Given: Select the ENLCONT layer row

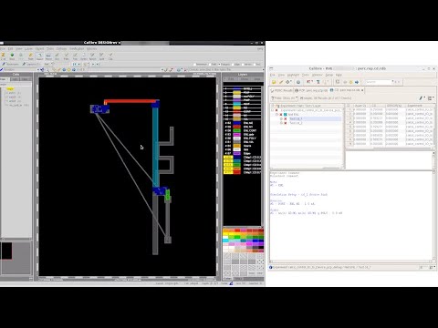Looking at the screenshot, I should pos(242,130).
